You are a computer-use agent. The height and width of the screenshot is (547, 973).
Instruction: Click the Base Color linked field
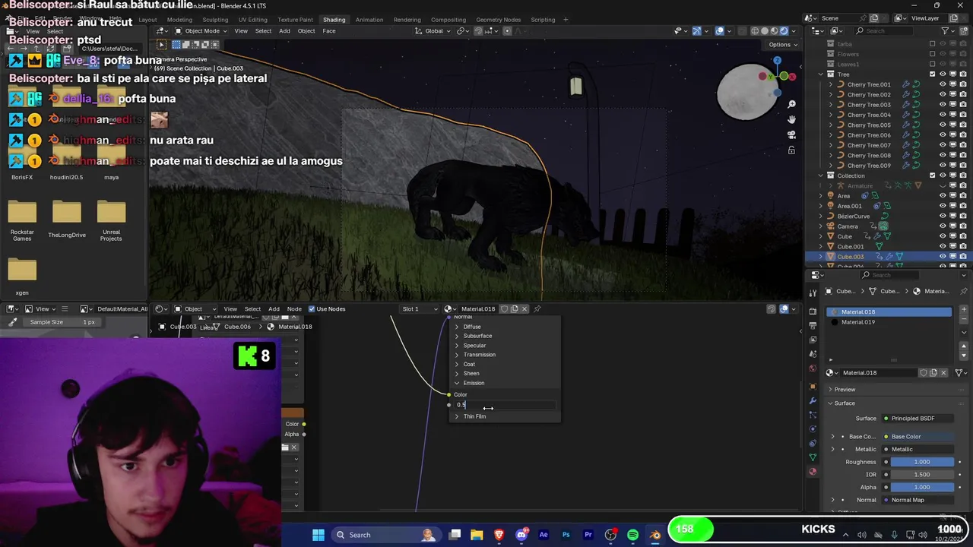[x=918, y=437]
